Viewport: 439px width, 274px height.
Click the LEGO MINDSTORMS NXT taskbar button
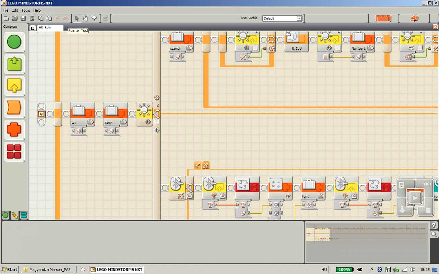(116, 270)
